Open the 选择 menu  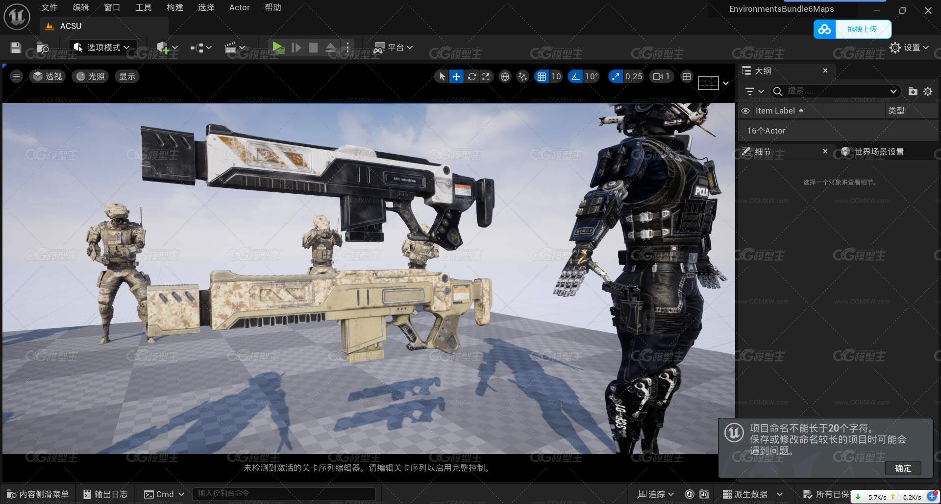click(x=206, y=7)
